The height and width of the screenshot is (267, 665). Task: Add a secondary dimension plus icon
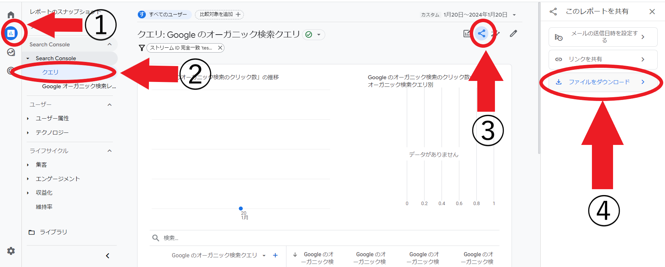coord(275,255)
